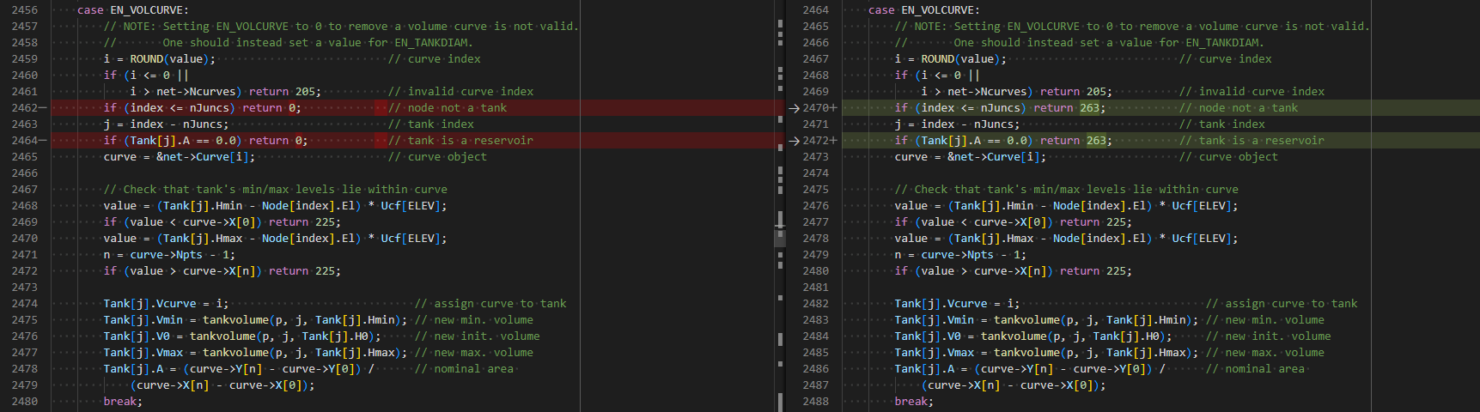Click the changed value 263 on line 2470
The height and width of the screenshot is (412, 1480).
pyautogui.click(x=1090, y=108)
